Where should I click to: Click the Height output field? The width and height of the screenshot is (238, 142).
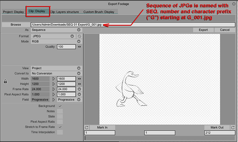[66, 84]
